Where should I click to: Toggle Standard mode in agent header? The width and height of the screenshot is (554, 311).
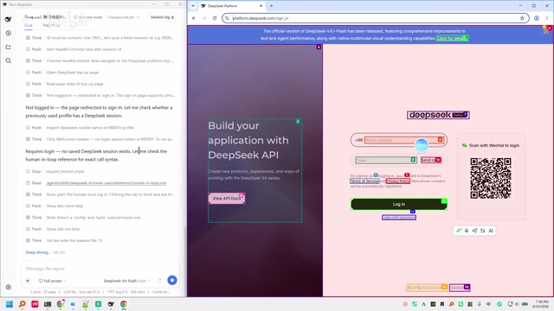coord(88,17)
